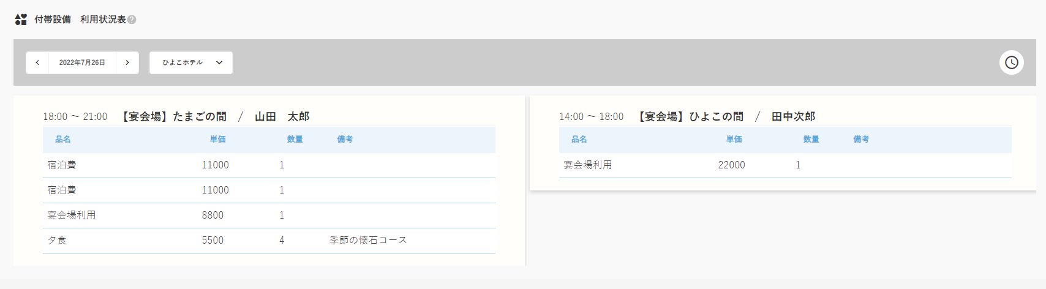Go to the previous day

click(x=37, y=62)
